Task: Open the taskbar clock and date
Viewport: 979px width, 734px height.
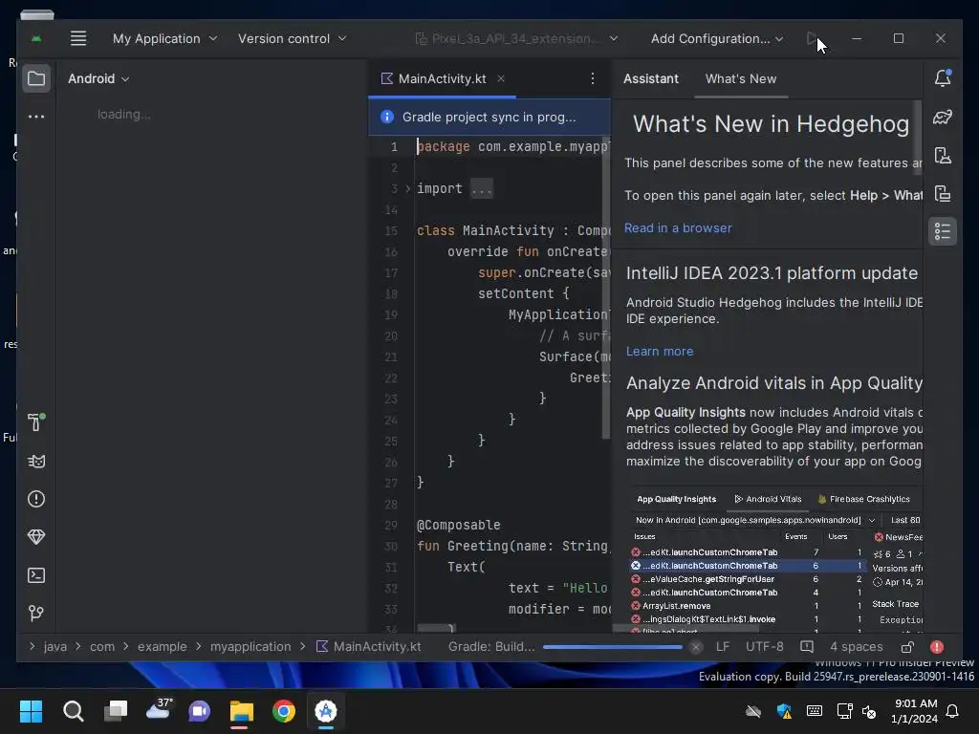Action: (915, 711)
